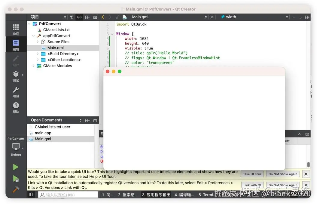Viewport: 317px width, 204px height.
Task: Go forward in editor navigation history
Action: tap(110, 17)
